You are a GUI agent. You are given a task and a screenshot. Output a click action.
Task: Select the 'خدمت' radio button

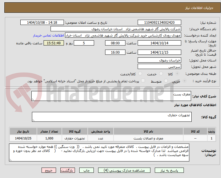161,74
